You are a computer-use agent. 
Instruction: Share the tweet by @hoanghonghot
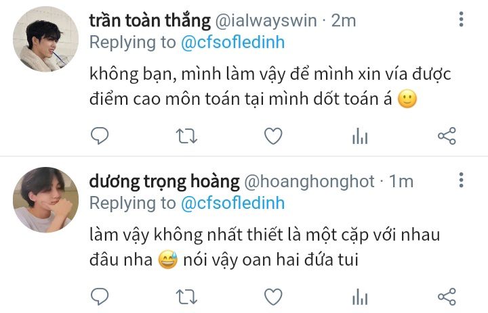click(x=447, y=297)
